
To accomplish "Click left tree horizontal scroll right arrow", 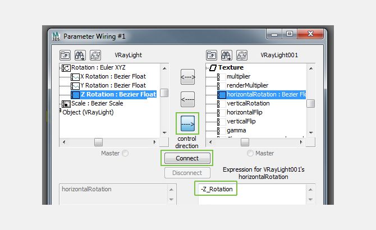I will (154, 142).
